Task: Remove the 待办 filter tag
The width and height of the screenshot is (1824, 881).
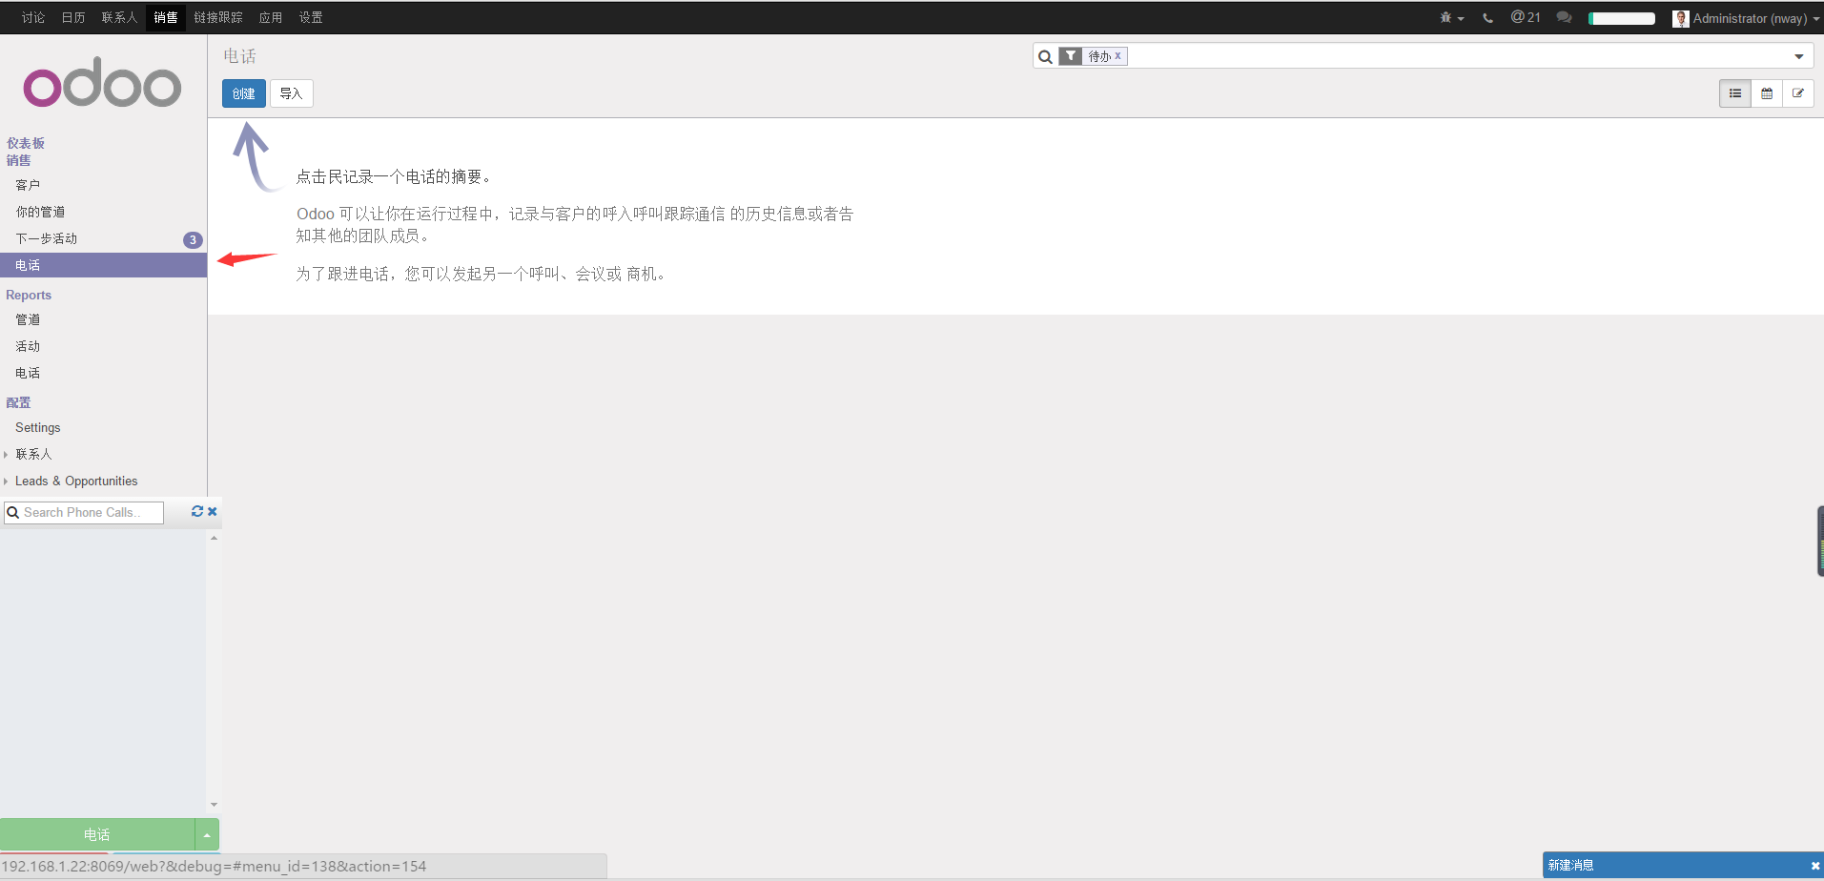Action: click(x=1118, y=56)
